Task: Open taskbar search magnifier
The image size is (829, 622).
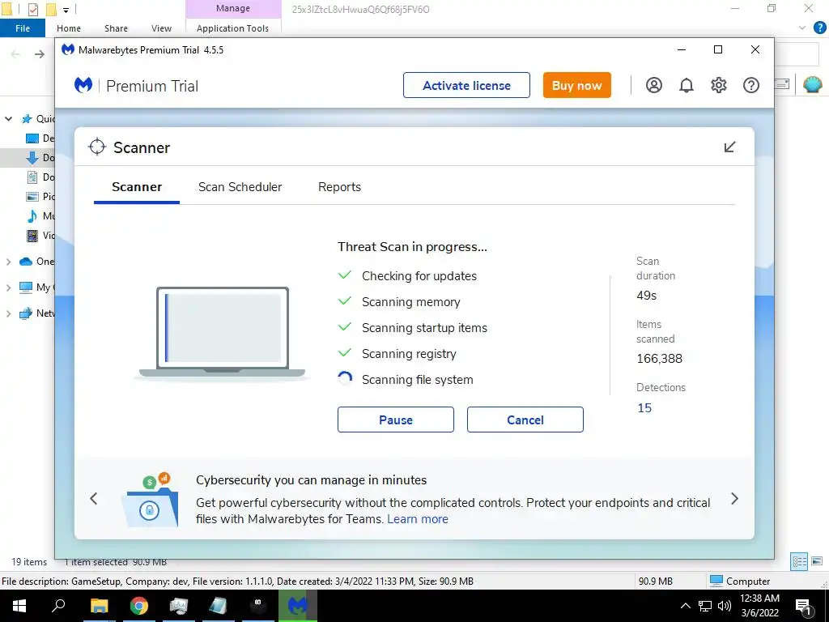Action: click(58, 606)
